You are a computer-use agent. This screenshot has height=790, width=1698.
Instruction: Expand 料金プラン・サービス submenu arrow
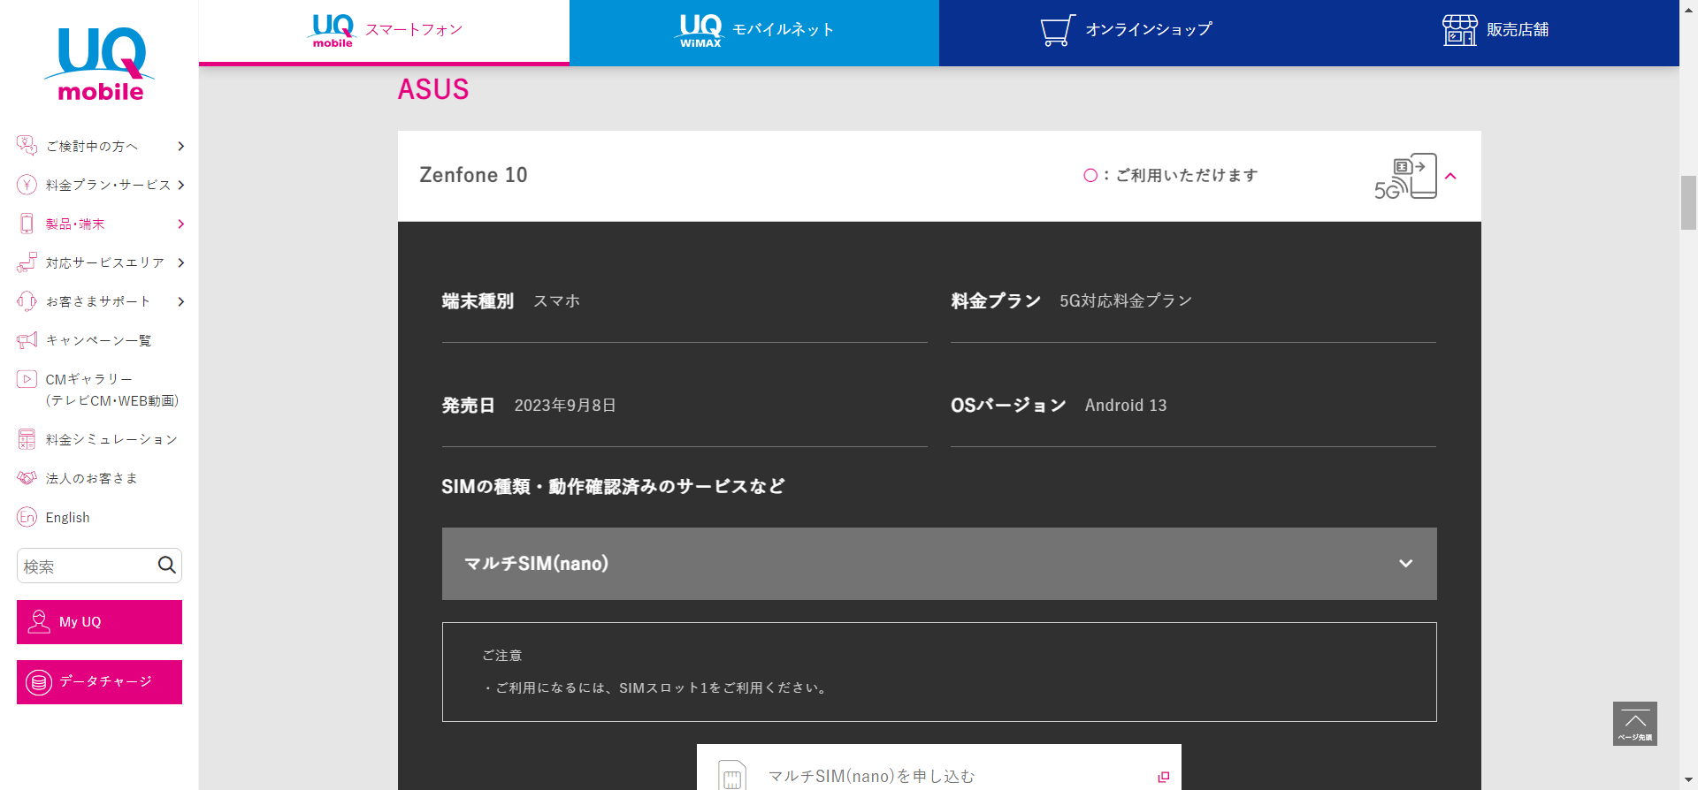180,185
